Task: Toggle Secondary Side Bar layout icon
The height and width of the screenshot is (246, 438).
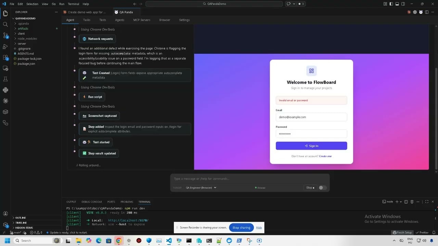Action: coord(403,4)
